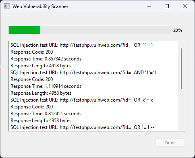This screenshot has width=195, height=158.
Task: Click the green scan progress bar
Action: point(25,30)
